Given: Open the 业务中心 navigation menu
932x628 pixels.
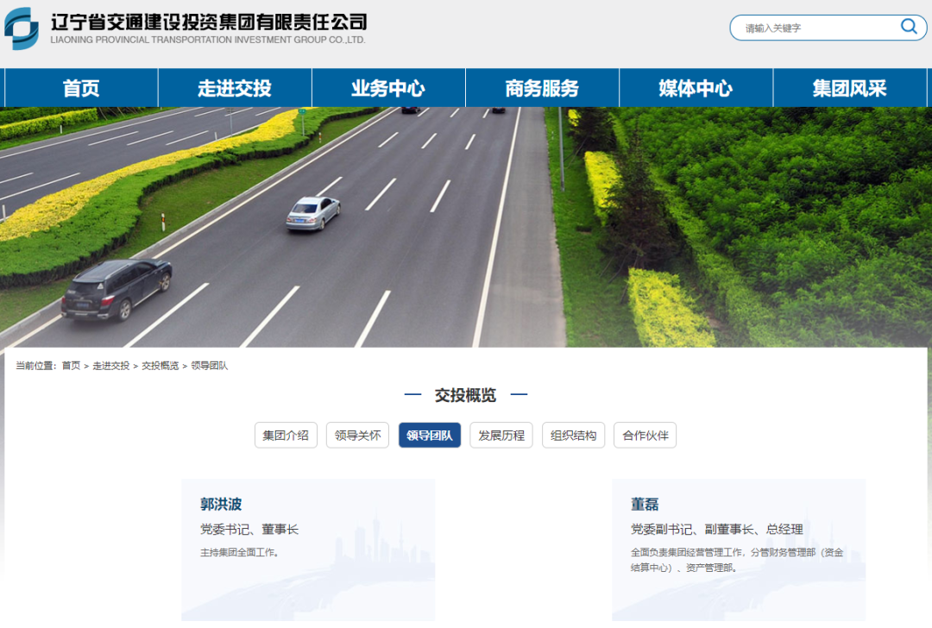Looking at the screenshot, I should [x=388, y=88].
